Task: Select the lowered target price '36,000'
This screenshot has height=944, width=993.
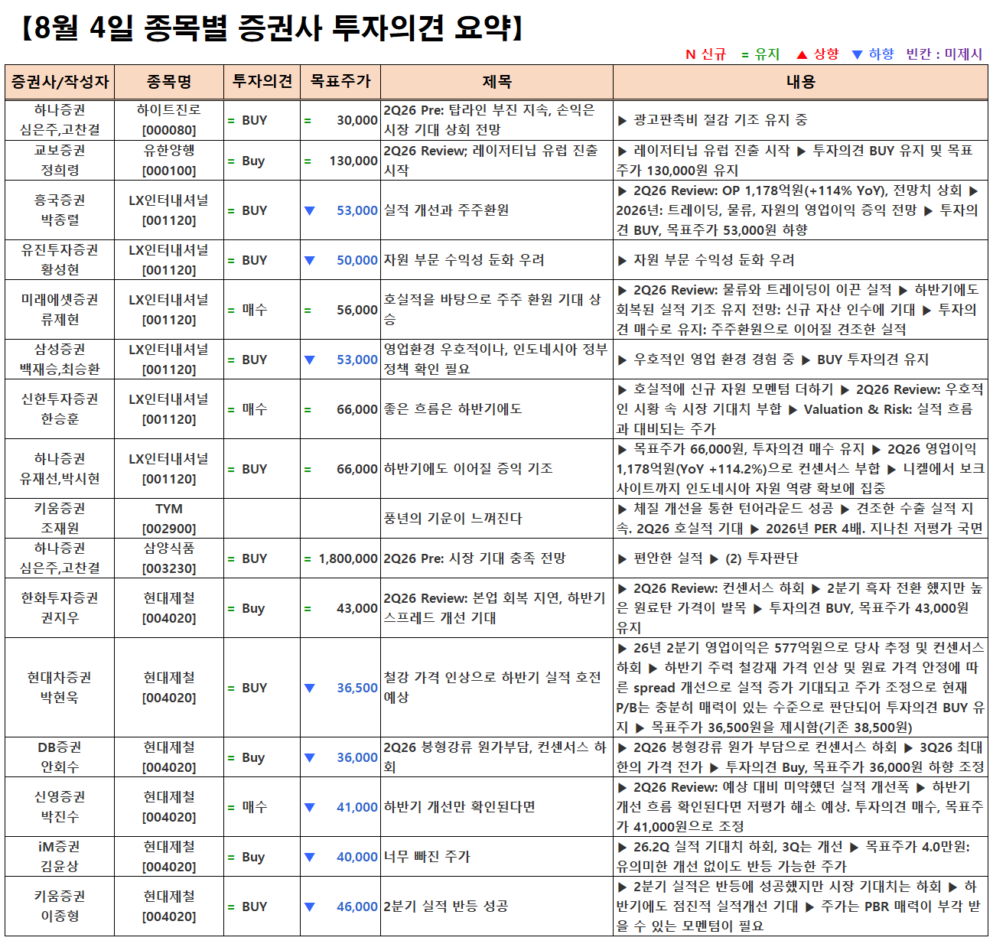Action: 357,757
